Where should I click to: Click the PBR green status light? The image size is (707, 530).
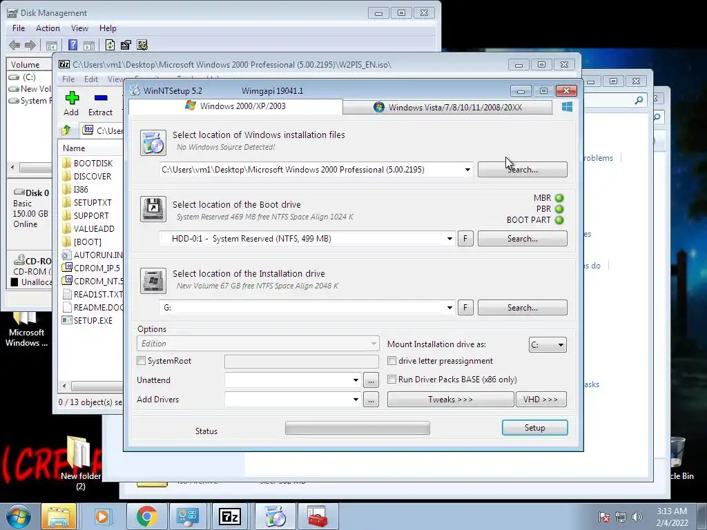[x=559, y=209]
